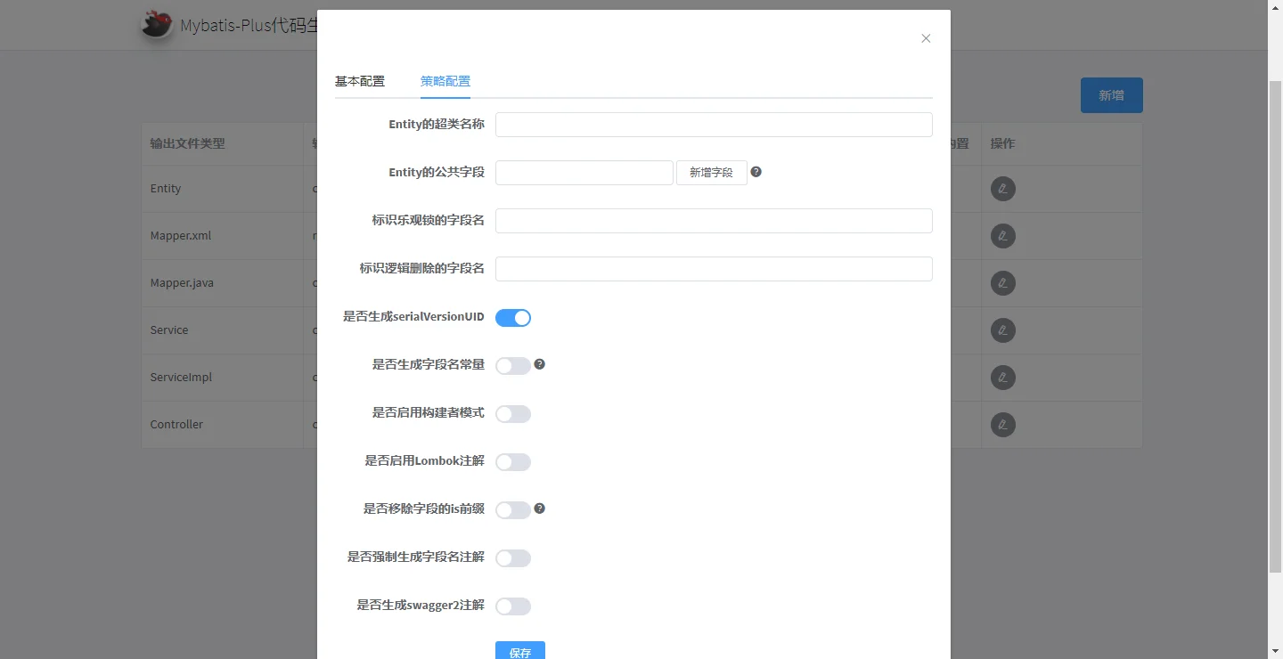
Task: Toggle the 是否启用构建者模式 switch
Action: (513, 414)
